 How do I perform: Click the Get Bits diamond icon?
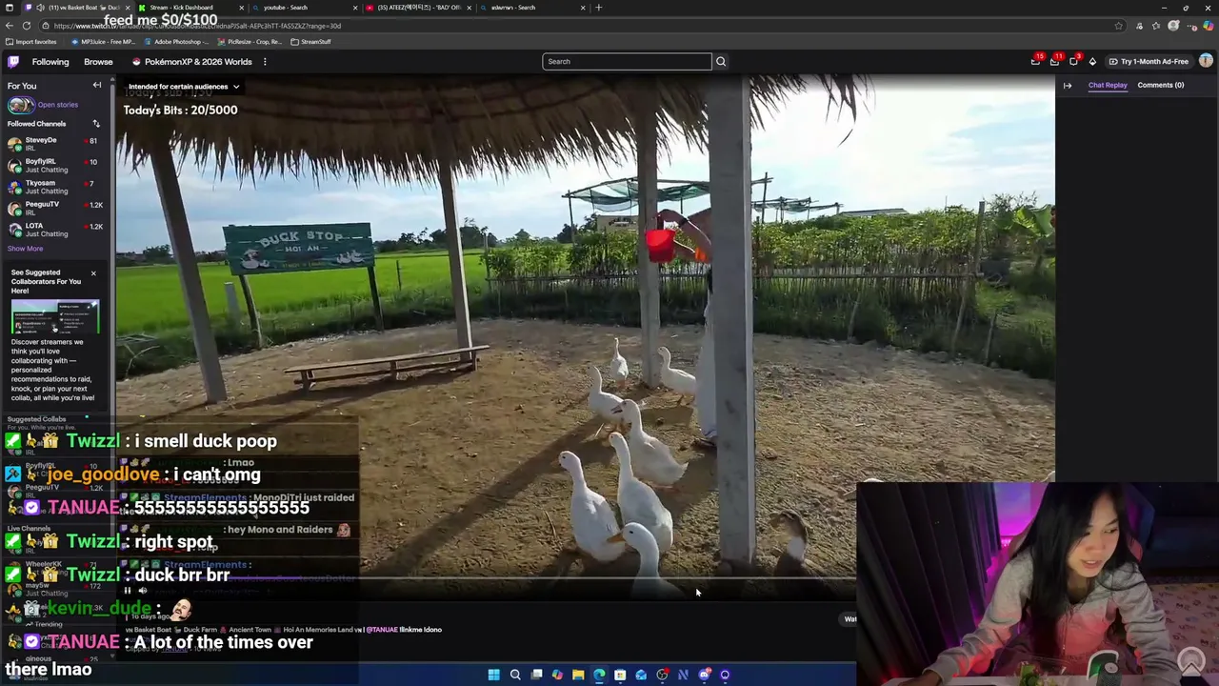coord(1092,62)
